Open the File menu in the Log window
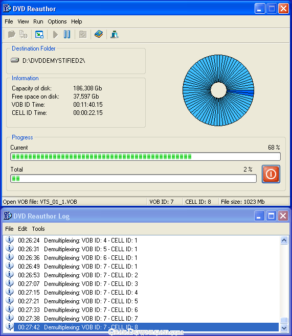 (x=9, y=229)
